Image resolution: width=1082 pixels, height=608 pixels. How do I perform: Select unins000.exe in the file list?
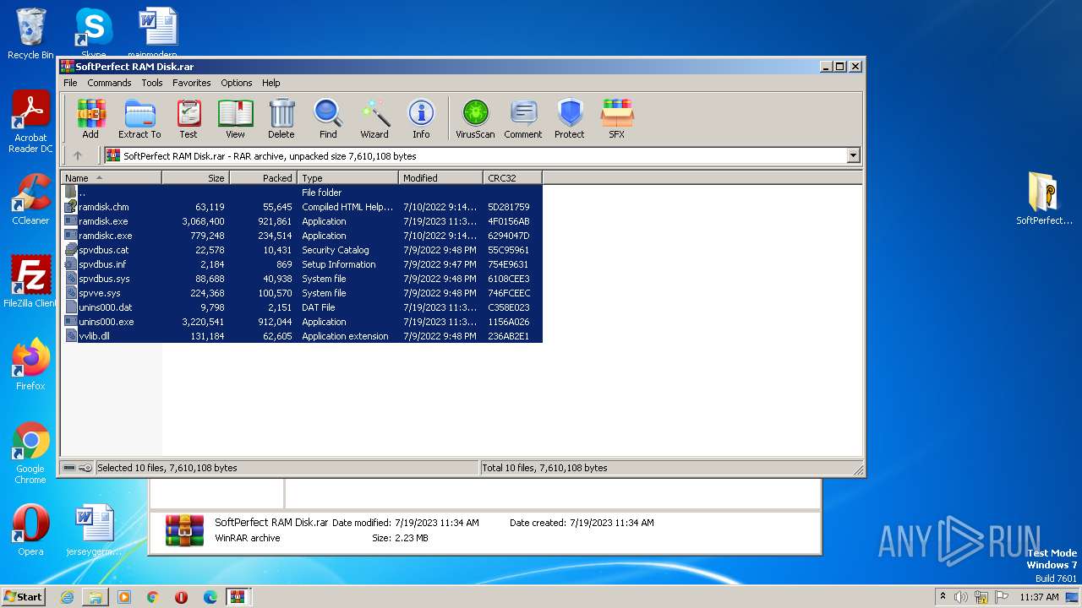[x=302, y=322]
